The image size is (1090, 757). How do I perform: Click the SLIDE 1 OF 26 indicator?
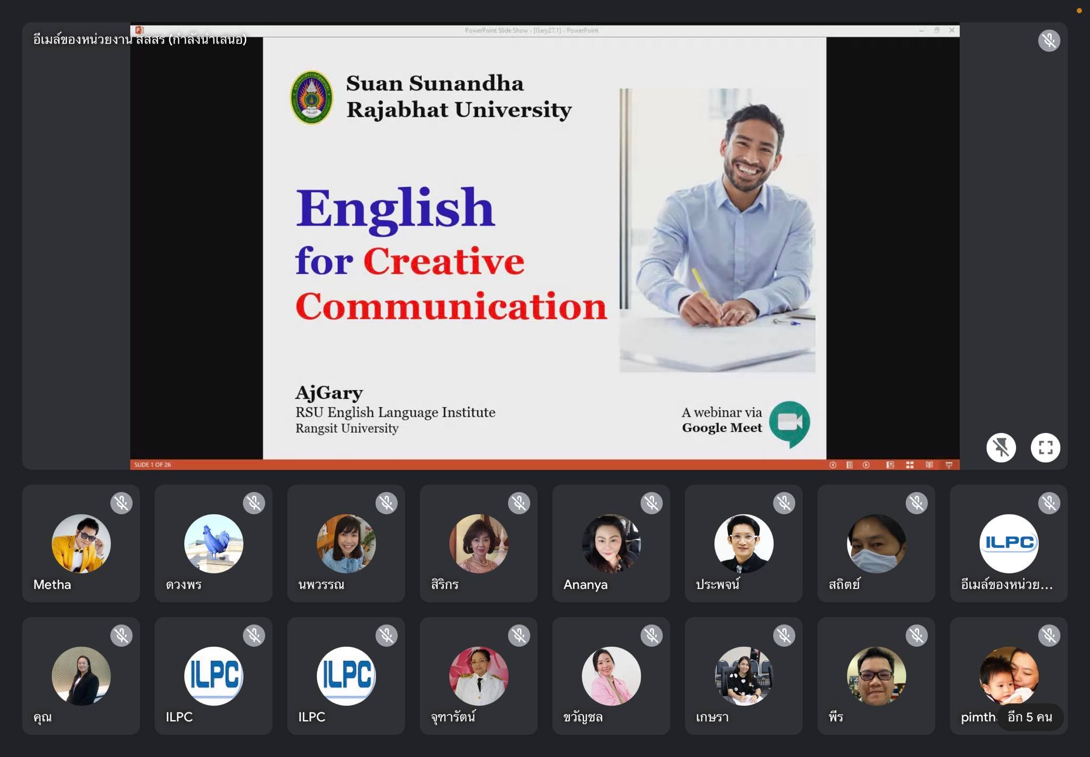[153, 465]
